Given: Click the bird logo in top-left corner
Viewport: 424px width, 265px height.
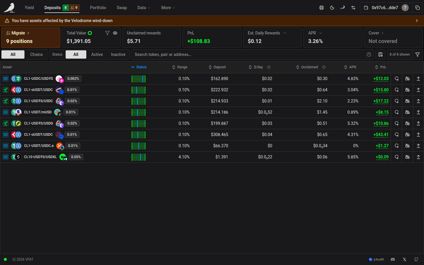Looking at the screenshot, I should [9, 8].
